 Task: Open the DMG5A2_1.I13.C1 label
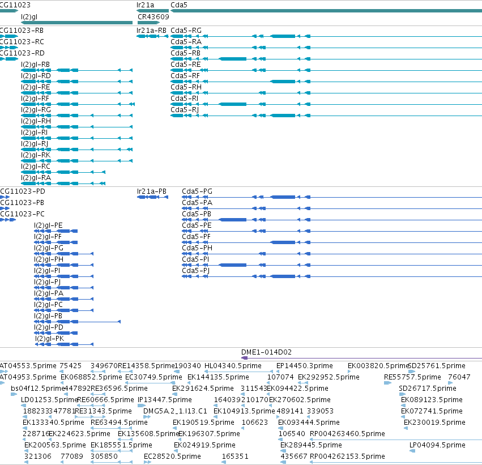click(x=175, y=411)
